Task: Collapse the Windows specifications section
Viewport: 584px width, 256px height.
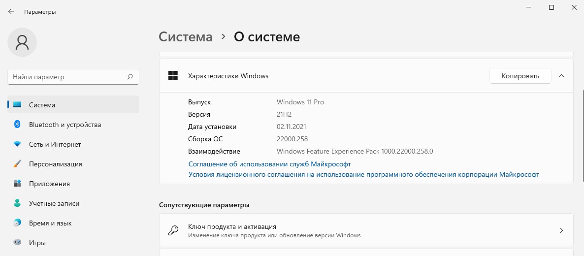Action: [561, 76]
